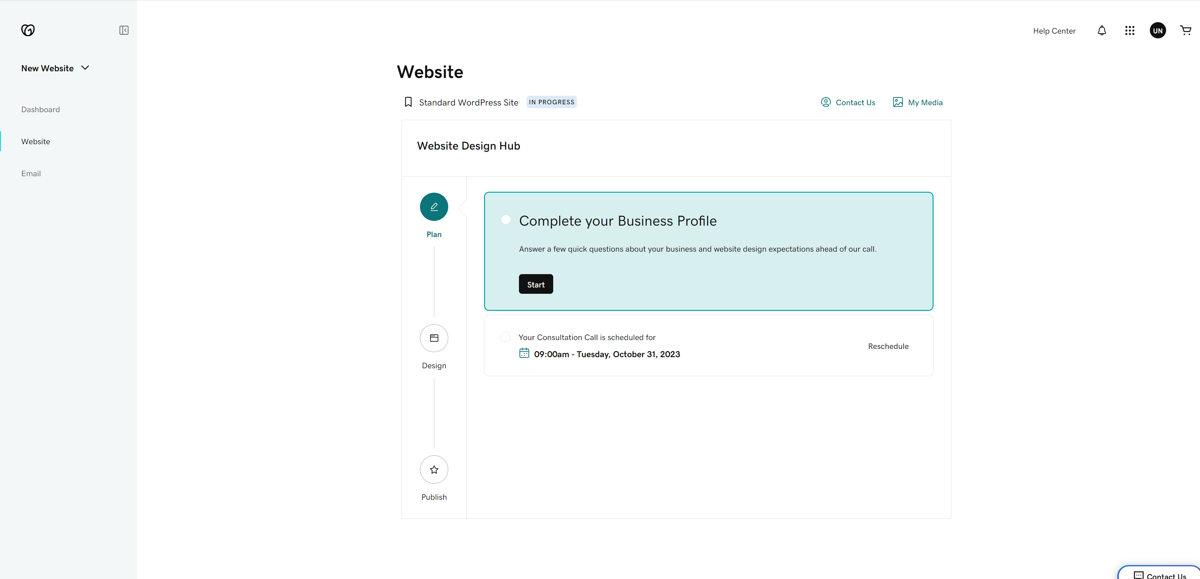
Task: Click the Reschedule link
Action: pyautogui.click(x=888, y=346)
